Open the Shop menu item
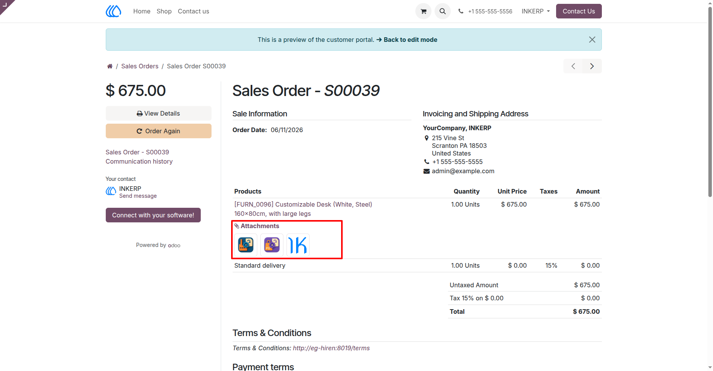The image size is (713, 371). tap(164, 11)
